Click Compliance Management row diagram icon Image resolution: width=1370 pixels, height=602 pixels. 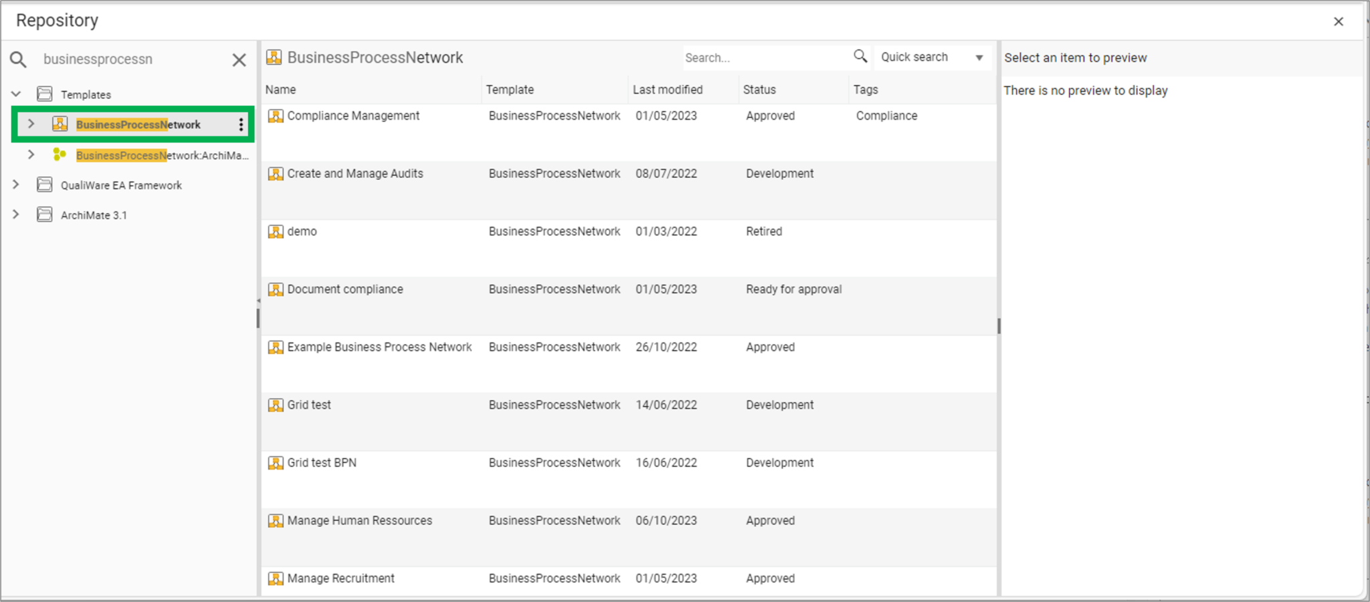(x=276, y=116)
